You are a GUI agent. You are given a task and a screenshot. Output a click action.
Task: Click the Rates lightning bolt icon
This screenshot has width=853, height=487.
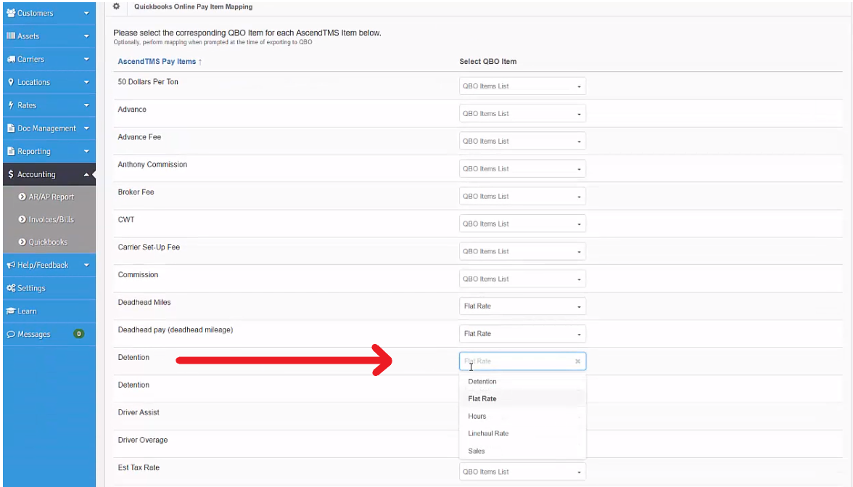click(11, 105)
